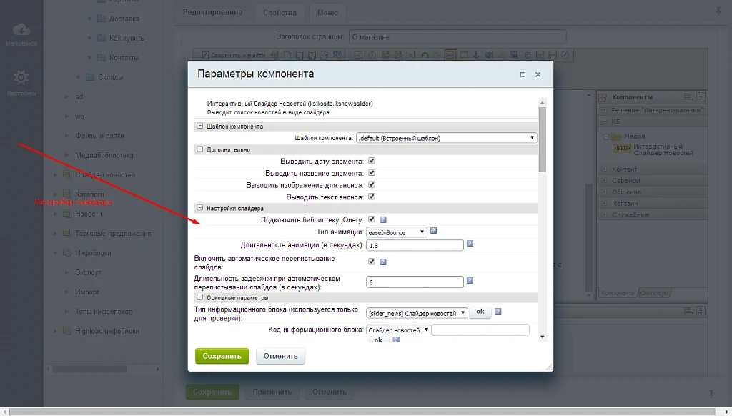Open Marketplace from the left sidebar
Viewport: 732px width, 416px height.
pyautogui.click(x=21, y=35)
